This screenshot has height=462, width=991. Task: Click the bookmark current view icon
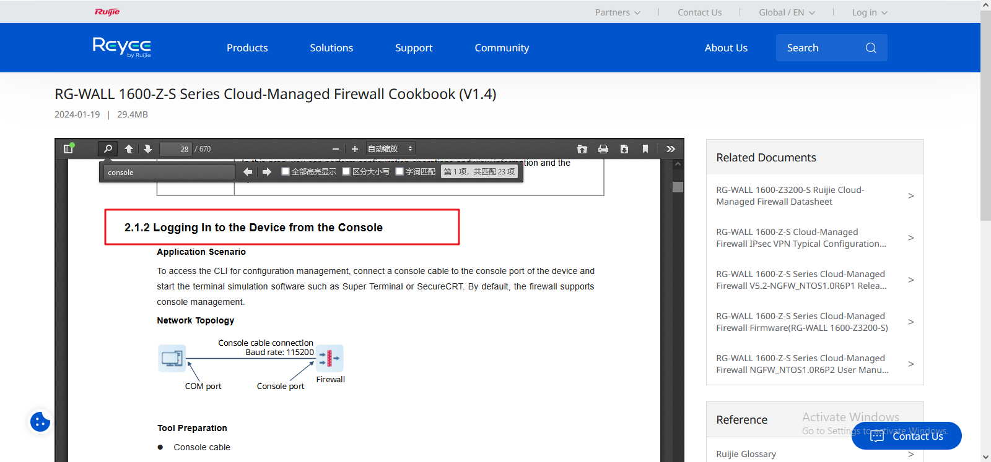click(x=645, y=149)
